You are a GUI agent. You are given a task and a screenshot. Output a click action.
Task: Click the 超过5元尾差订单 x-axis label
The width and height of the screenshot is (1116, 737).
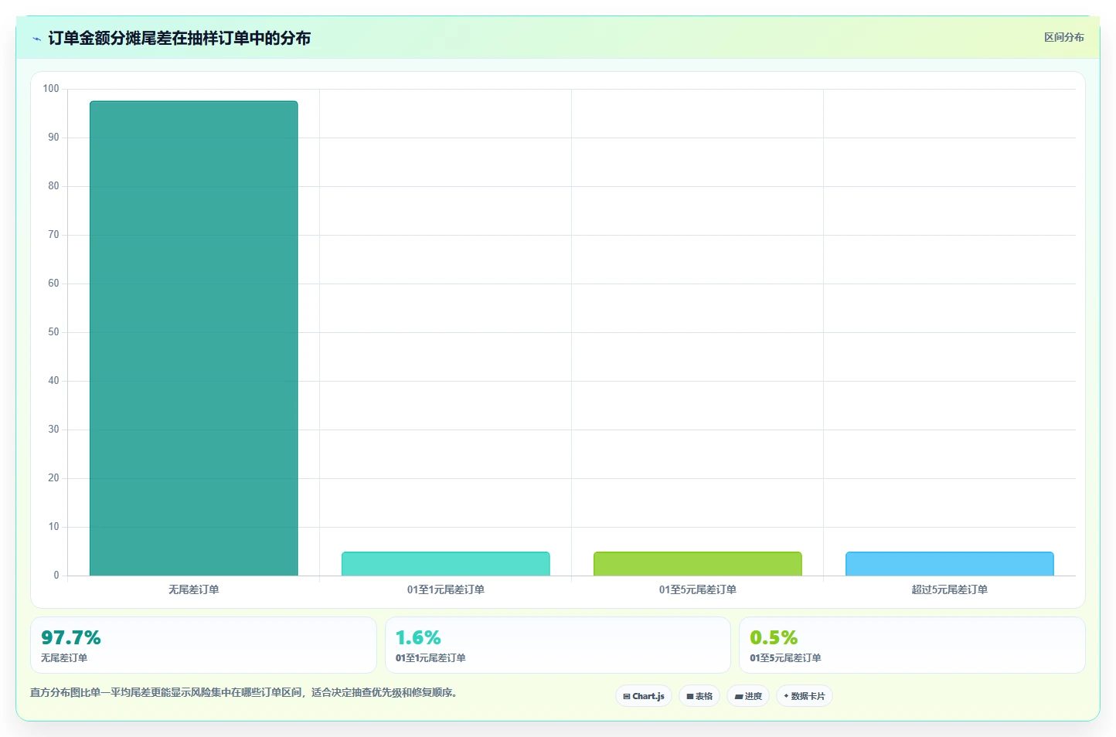pos(950,589)
